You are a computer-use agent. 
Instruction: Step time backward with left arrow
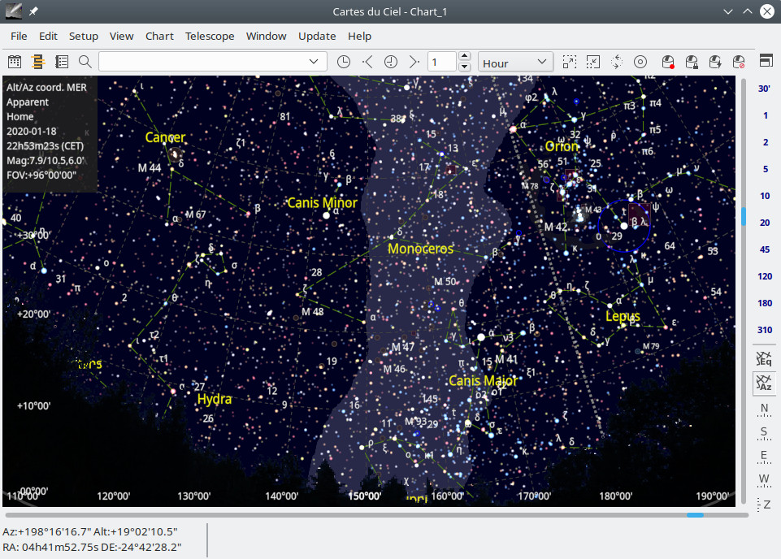click(x=367, y=62)
